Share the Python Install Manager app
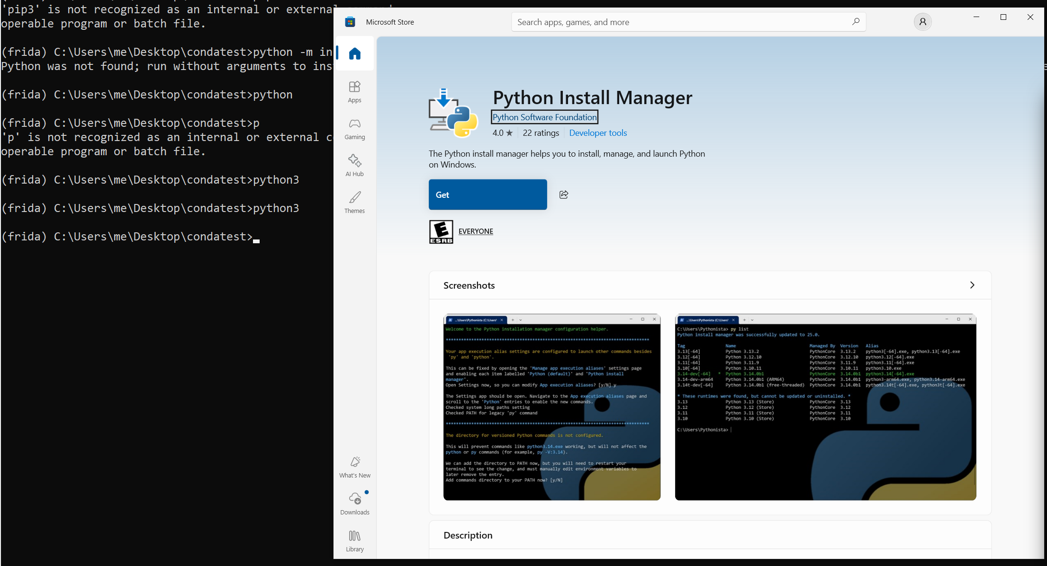Viewport: 1047px width, 566px height. (564, 195)
